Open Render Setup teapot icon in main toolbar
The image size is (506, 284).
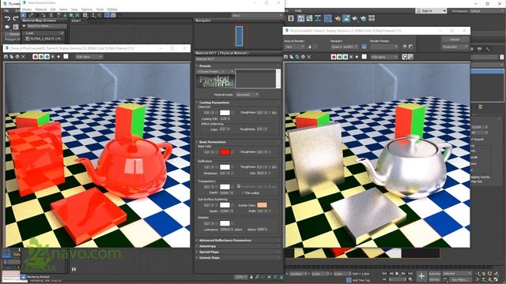point(338,19)
